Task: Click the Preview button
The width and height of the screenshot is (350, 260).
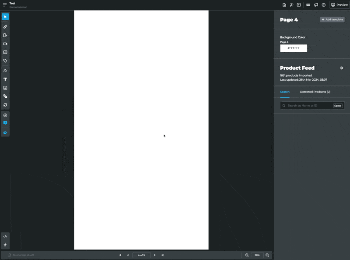Action: (339, 5)
